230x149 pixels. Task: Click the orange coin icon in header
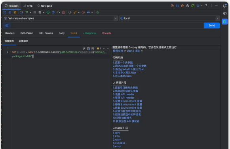(172, 6)
